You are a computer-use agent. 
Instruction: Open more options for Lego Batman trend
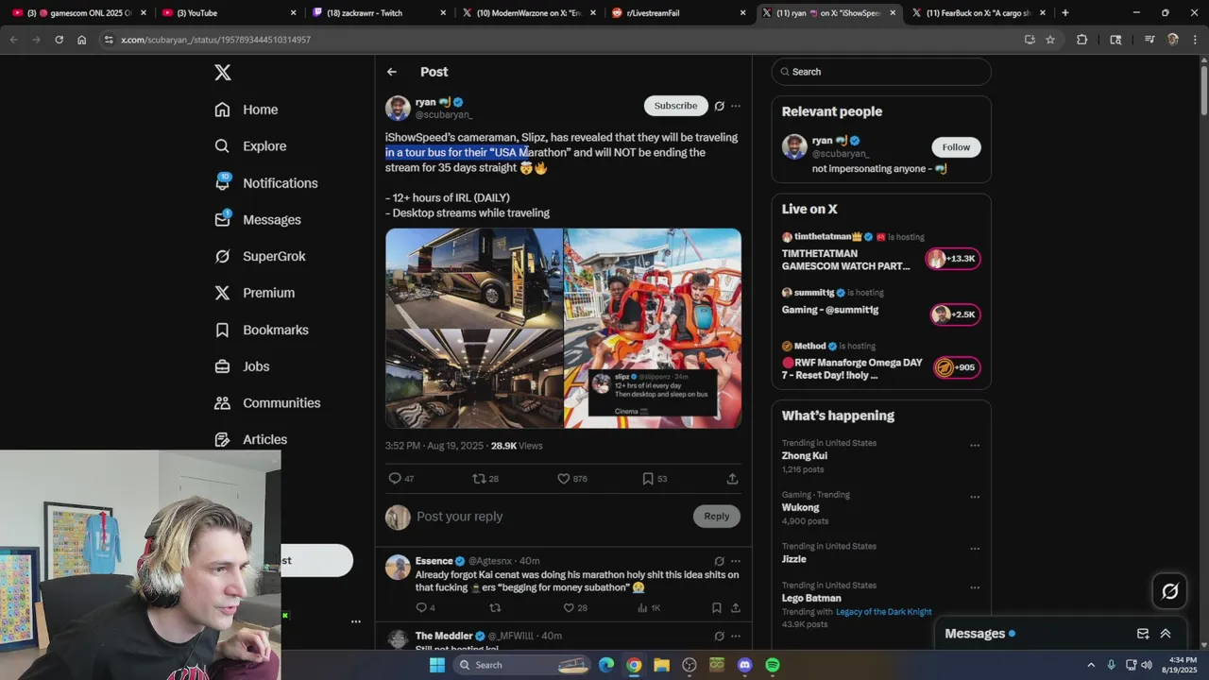point(975,587)
